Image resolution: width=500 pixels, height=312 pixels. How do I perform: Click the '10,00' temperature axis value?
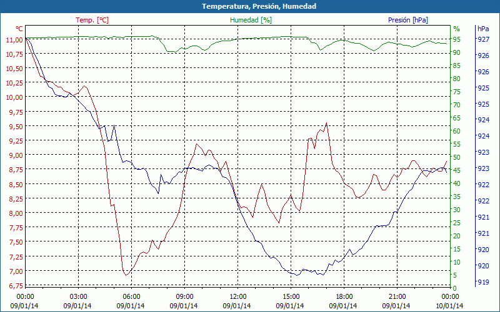click(x=14, y=97)
